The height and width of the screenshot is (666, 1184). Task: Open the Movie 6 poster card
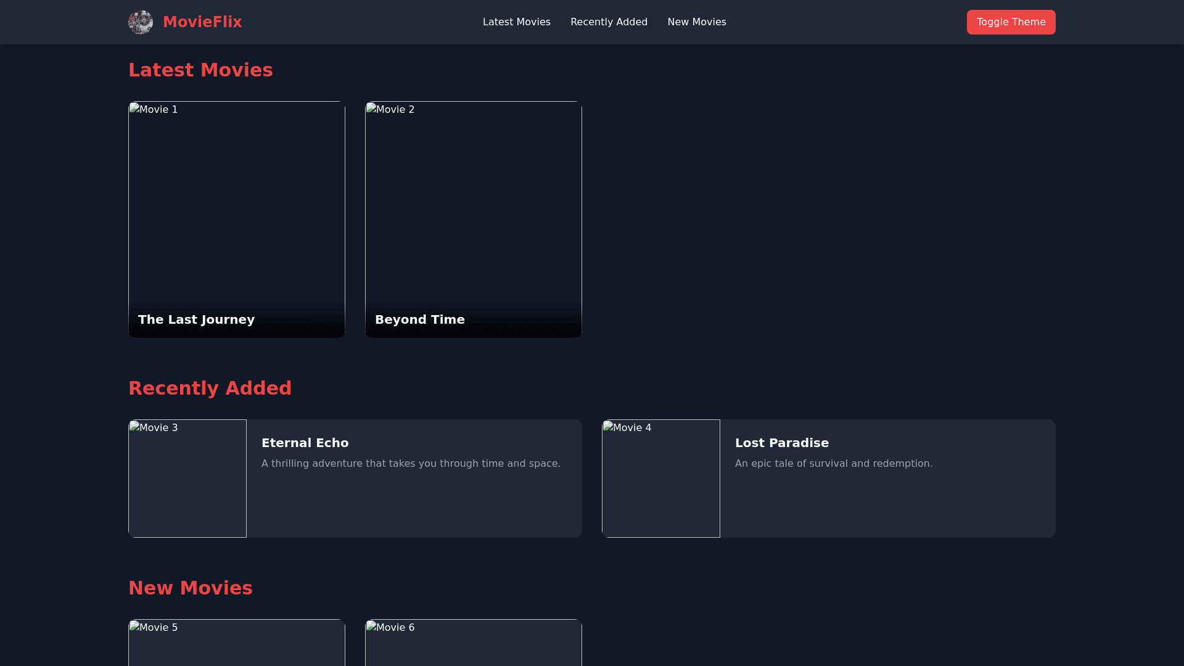point(473,644)
